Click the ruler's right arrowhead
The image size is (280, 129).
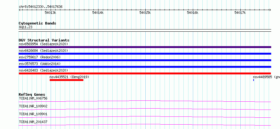tap(270, 10)
